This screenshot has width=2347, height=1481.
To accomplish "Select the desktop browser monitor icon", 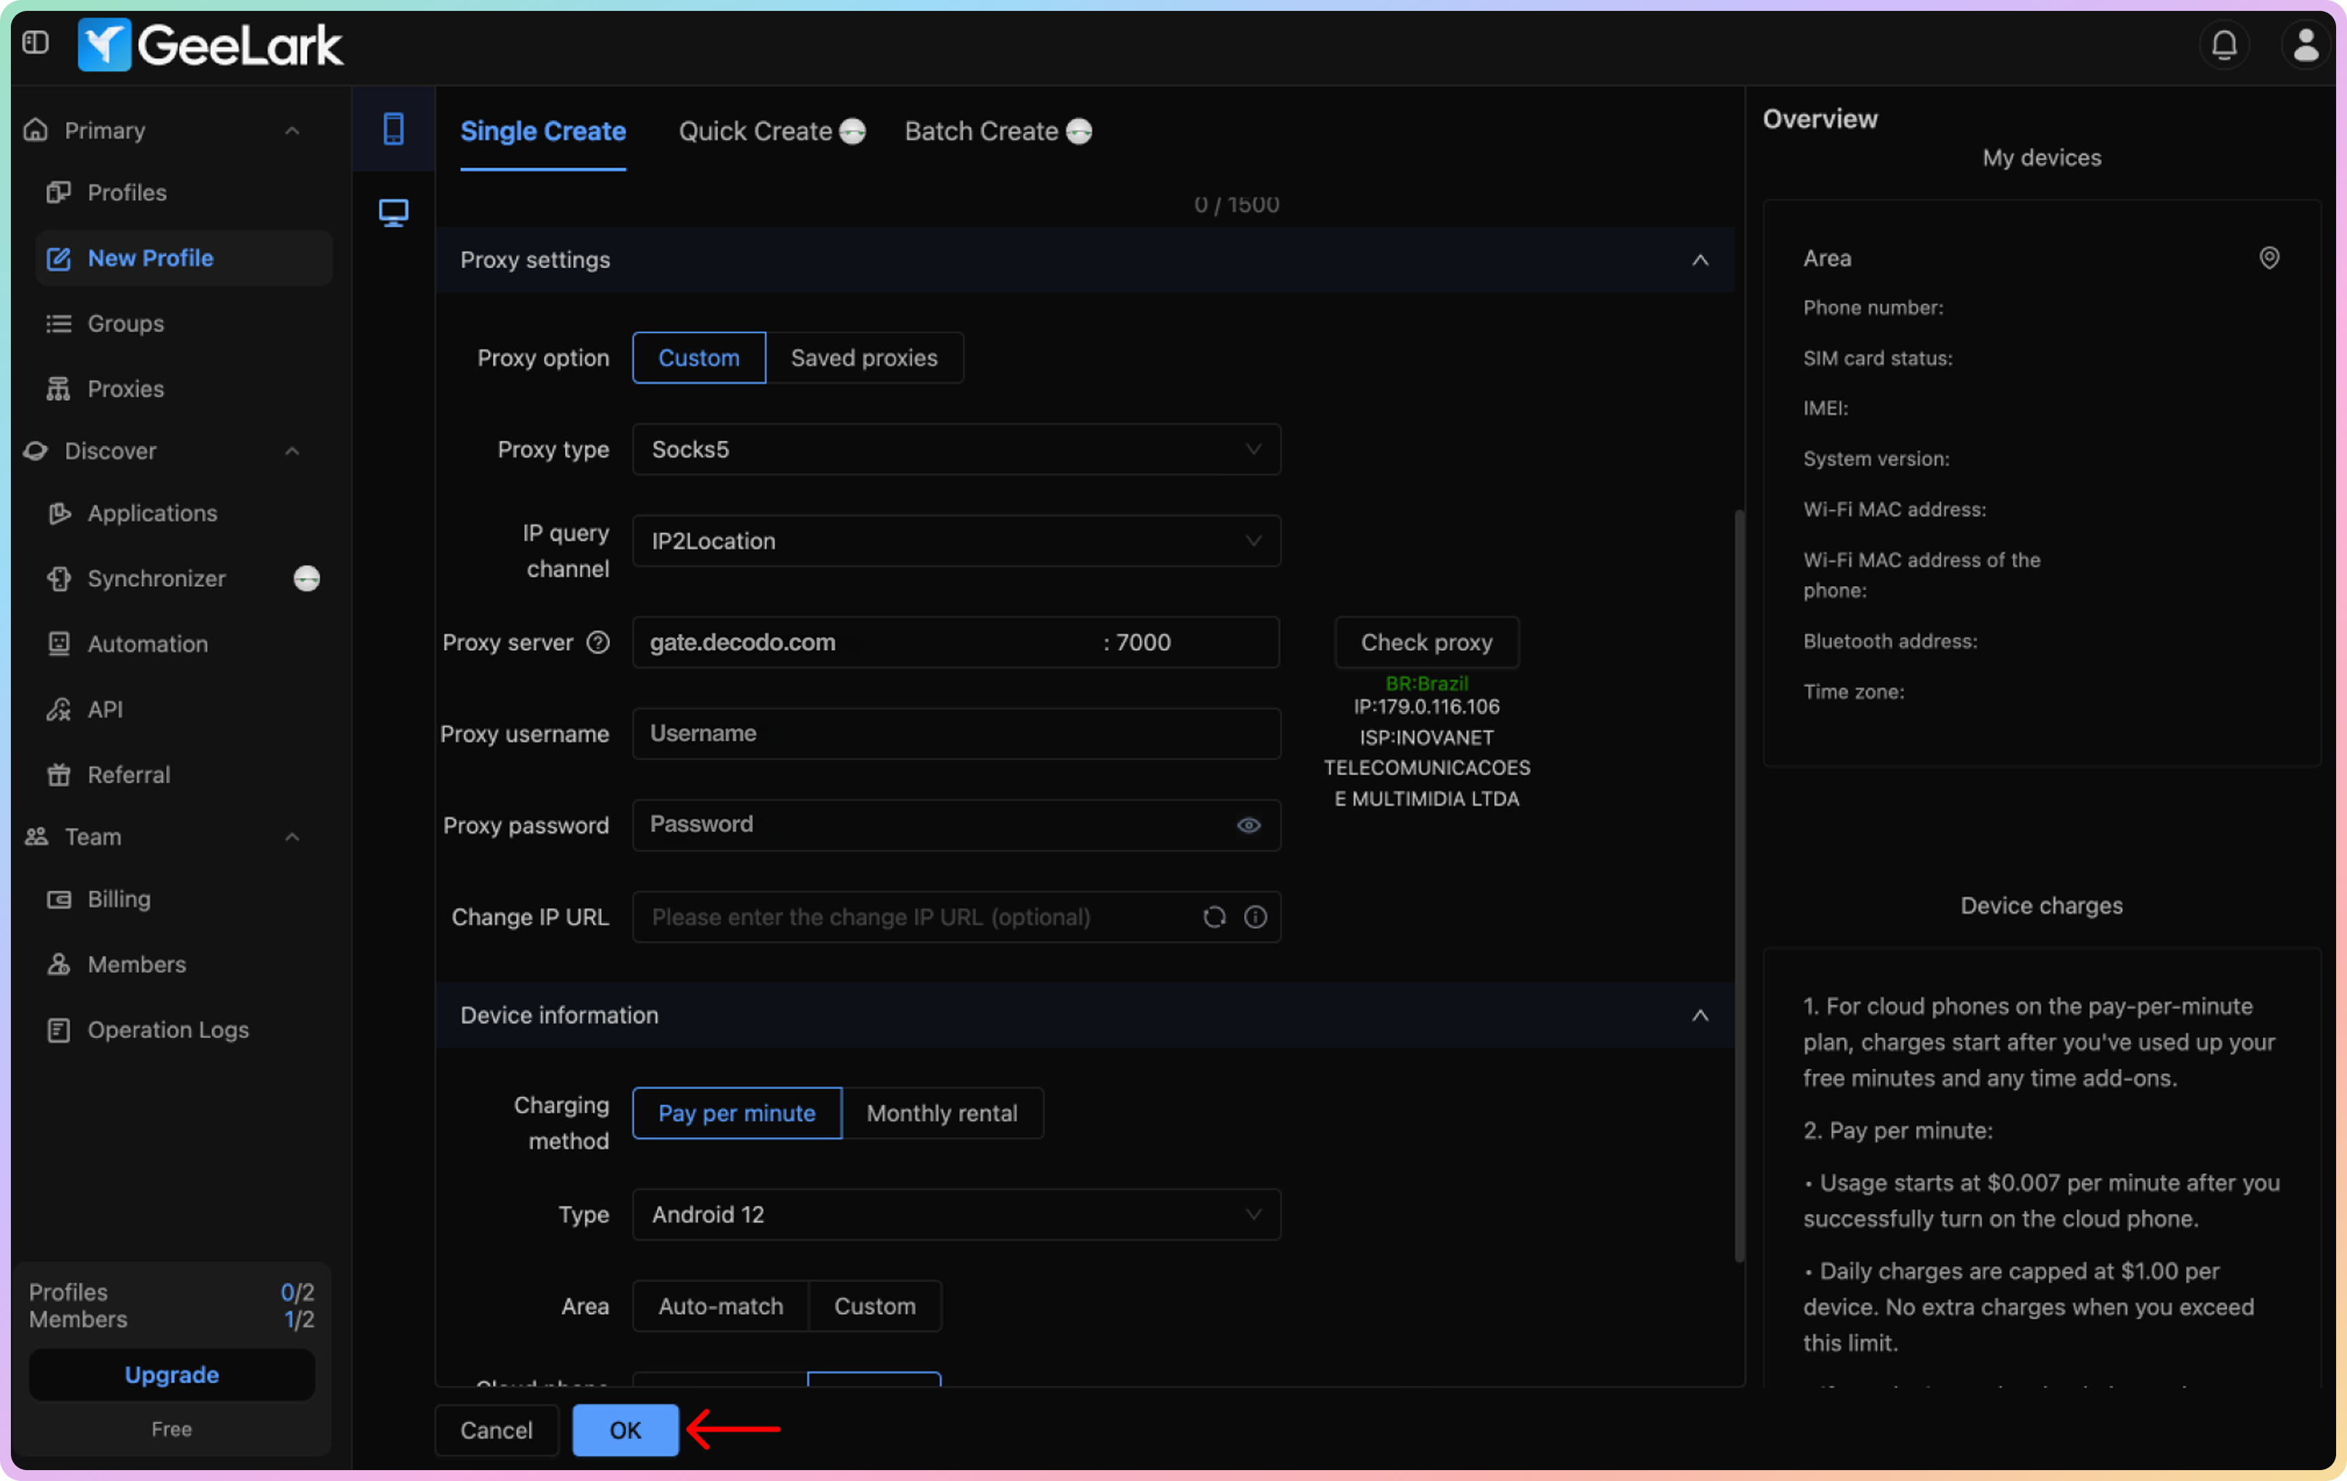I will (x=393, y=212).
